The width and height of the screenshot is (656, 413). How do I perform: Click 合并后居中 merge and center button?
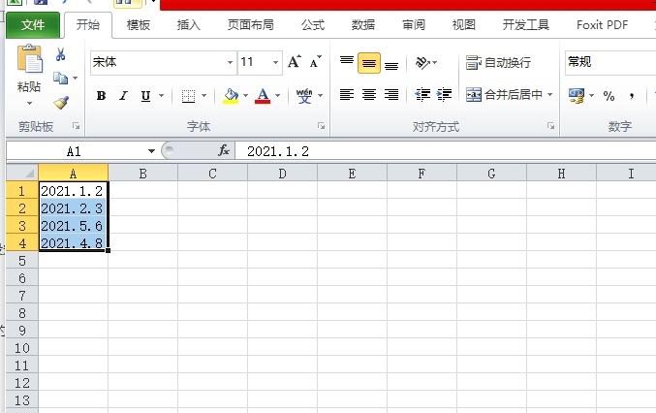click(x=504, y=95)
